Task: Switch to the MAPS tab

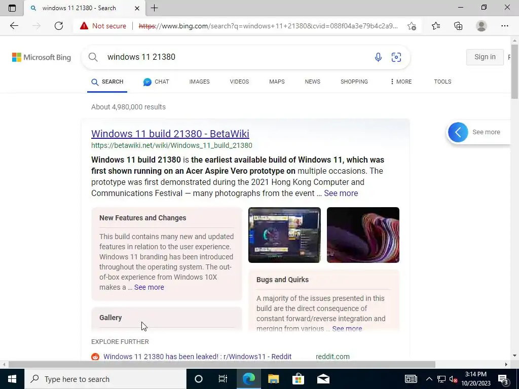Action: (277, 82)
